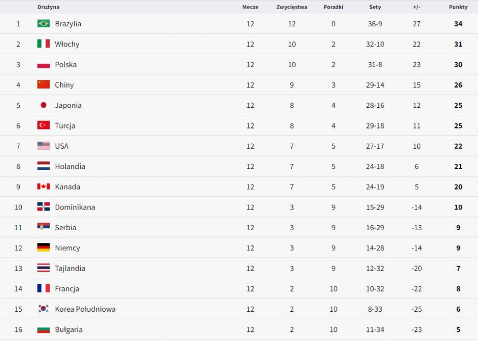
Task: Click the Poland flag icon
Action: (x=43, y=65)
